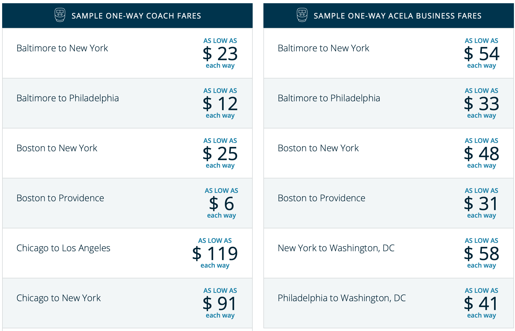Choose Acela Boston to New York route
The height and width of the screenshot is (331, 515).
tap(318, 148)
